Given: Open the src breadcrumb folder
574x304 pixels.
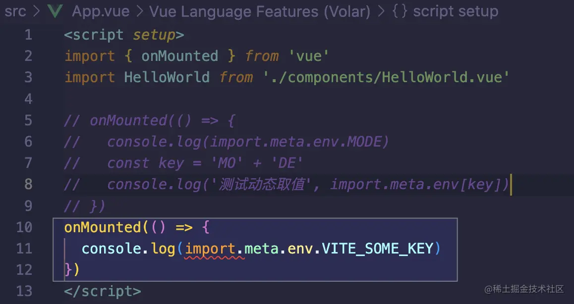Looking at the screenshot, I should coord(15,12).
